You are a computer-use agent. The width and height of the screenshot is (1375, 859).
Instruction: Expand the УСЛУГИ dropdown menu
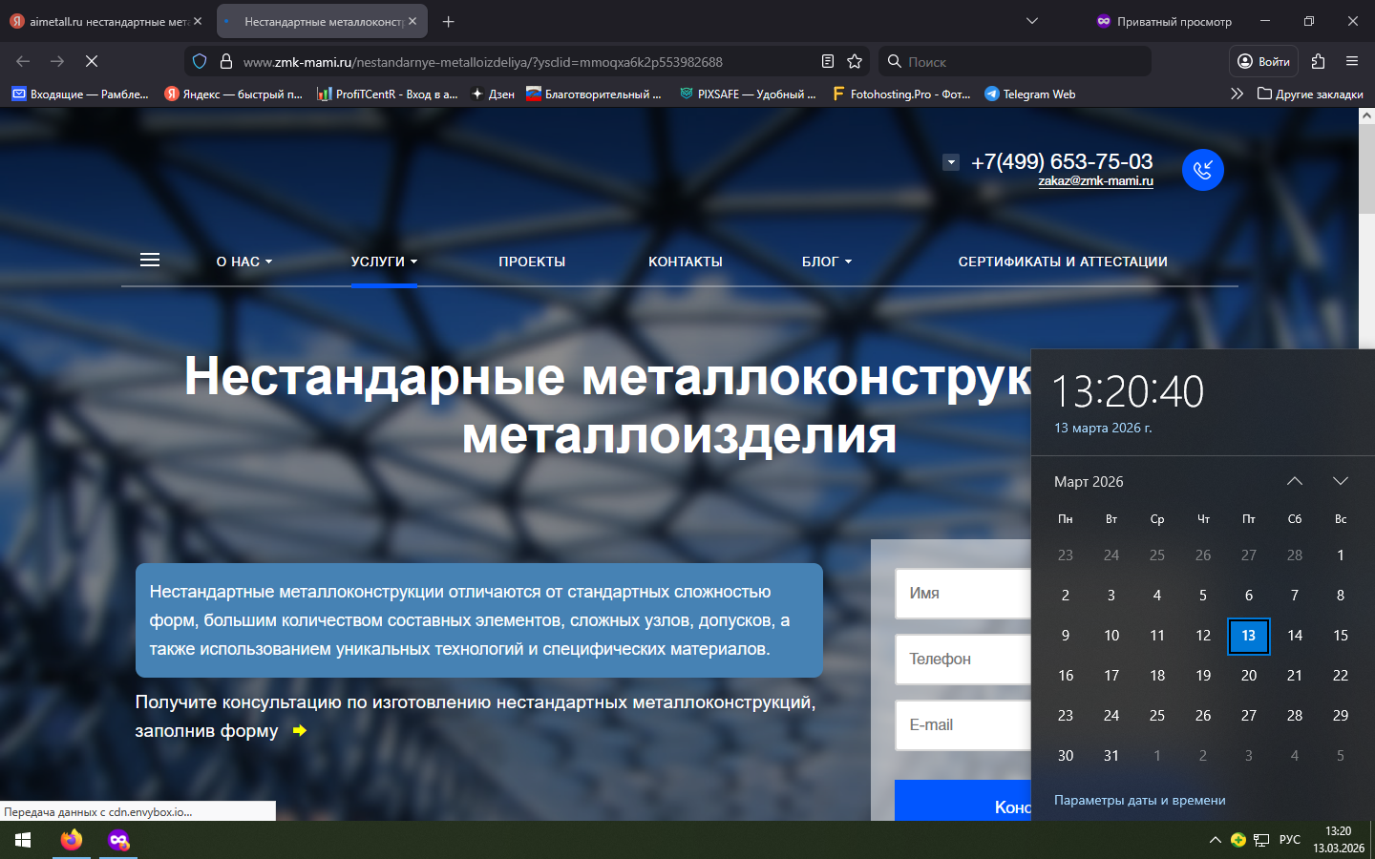coord(384,262)
